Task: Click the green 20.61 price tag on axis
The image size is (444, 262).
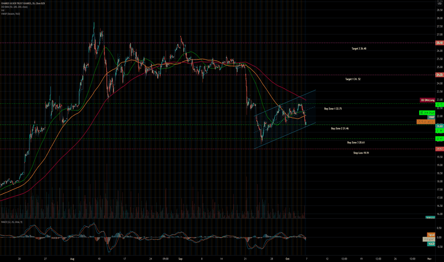Action: click(439, 139)
